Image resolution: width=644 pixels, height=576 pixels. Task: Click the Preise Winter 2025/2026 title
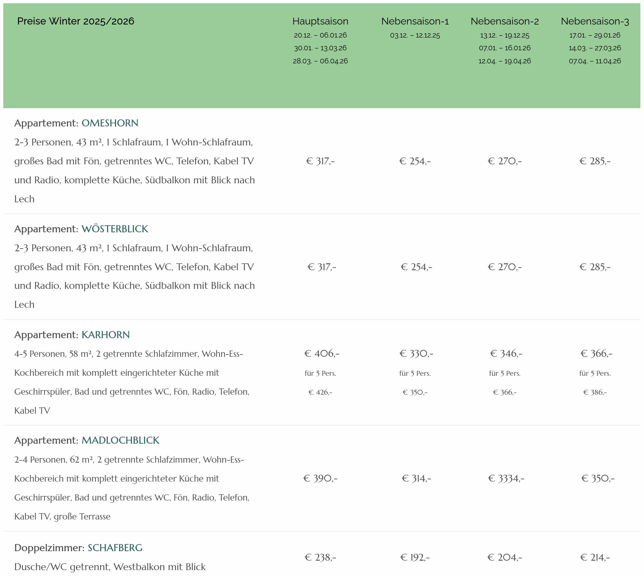(x=76, y=21)
